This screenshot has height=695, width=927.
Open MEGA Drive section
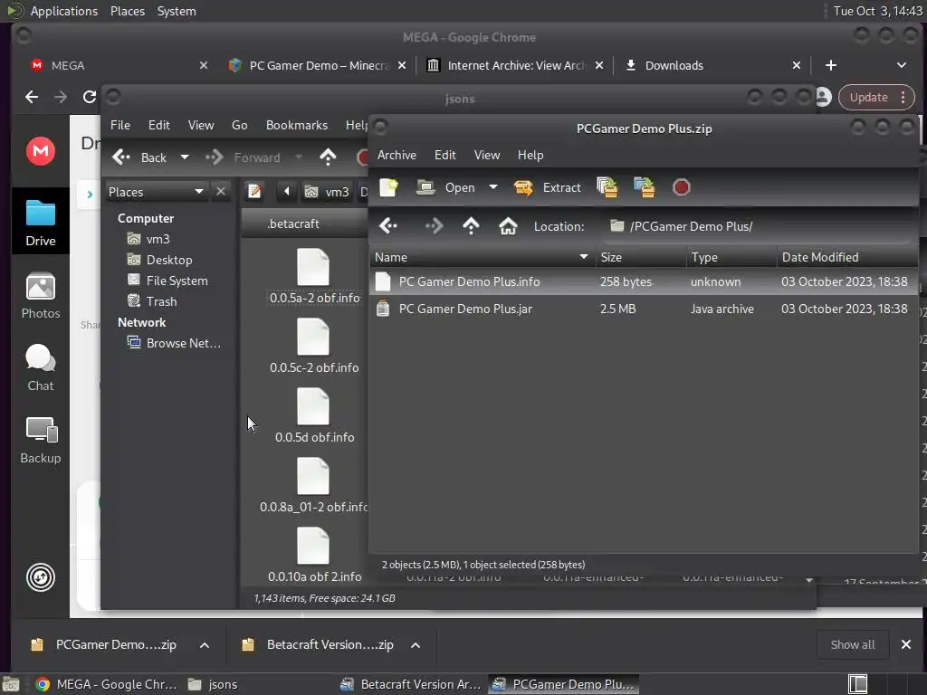point(40,223)
